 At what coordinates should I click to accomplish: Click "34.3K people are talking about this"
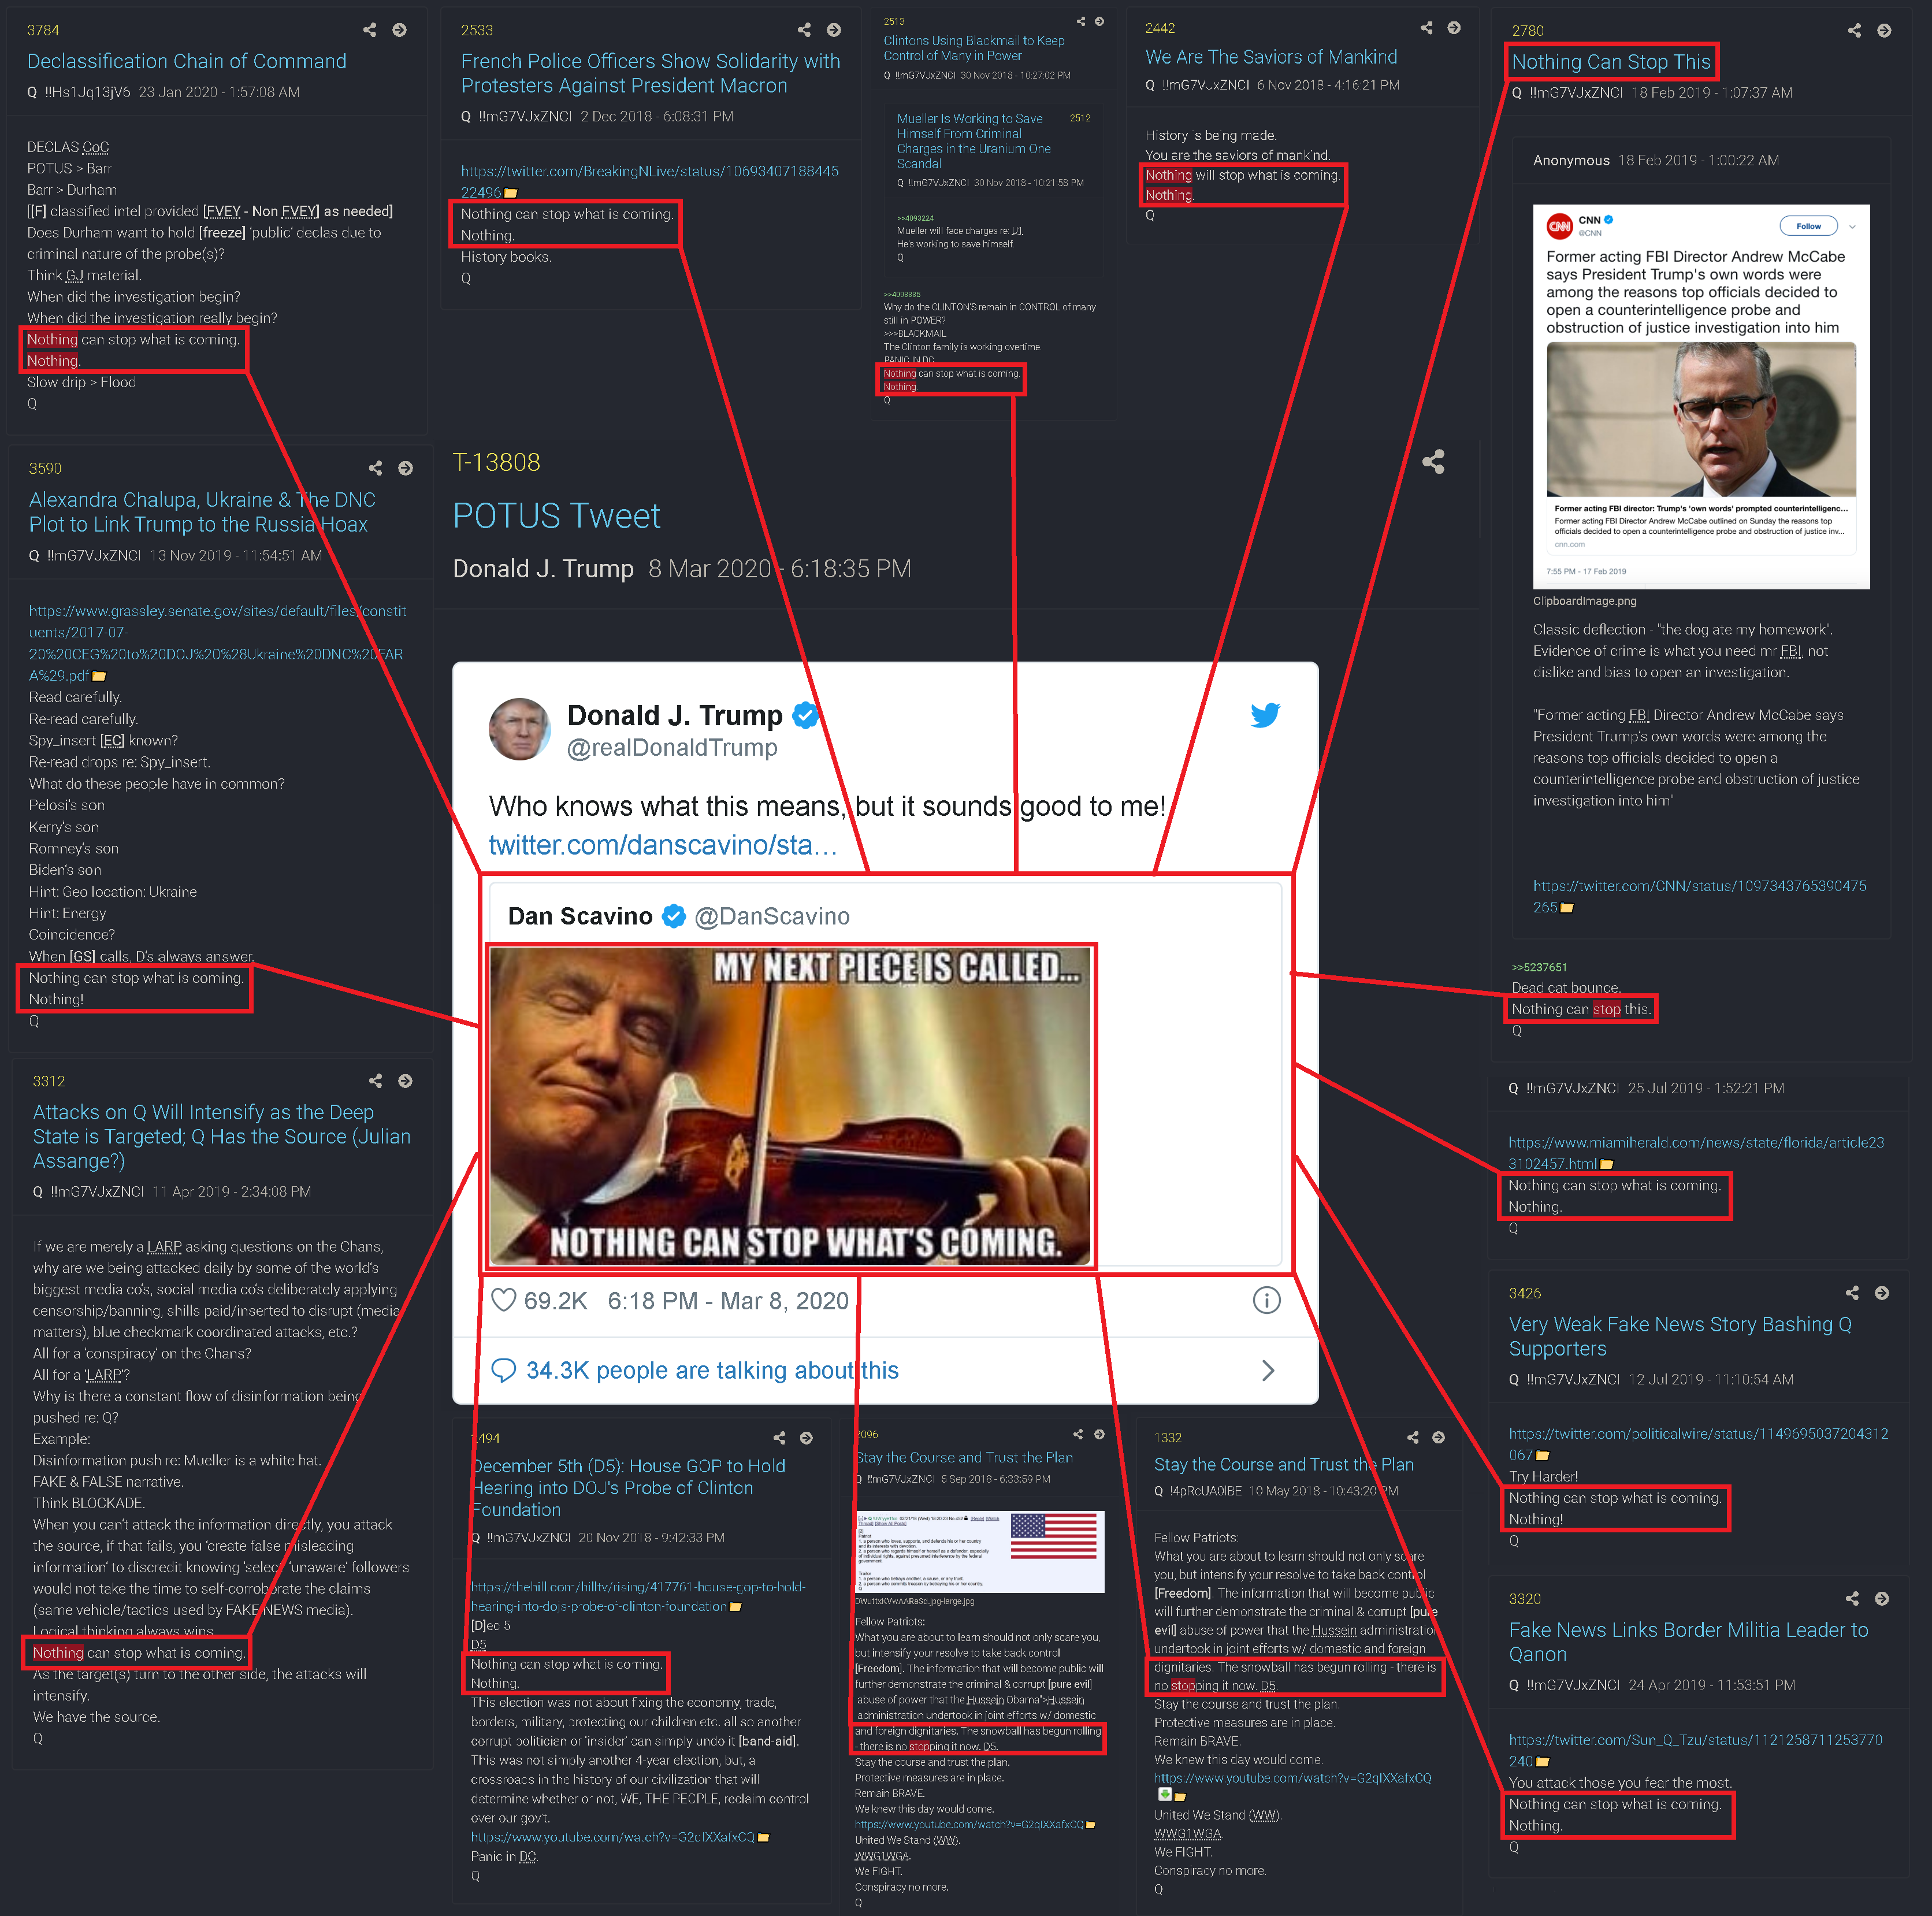pyautogui.click(x=712, y=1370)
